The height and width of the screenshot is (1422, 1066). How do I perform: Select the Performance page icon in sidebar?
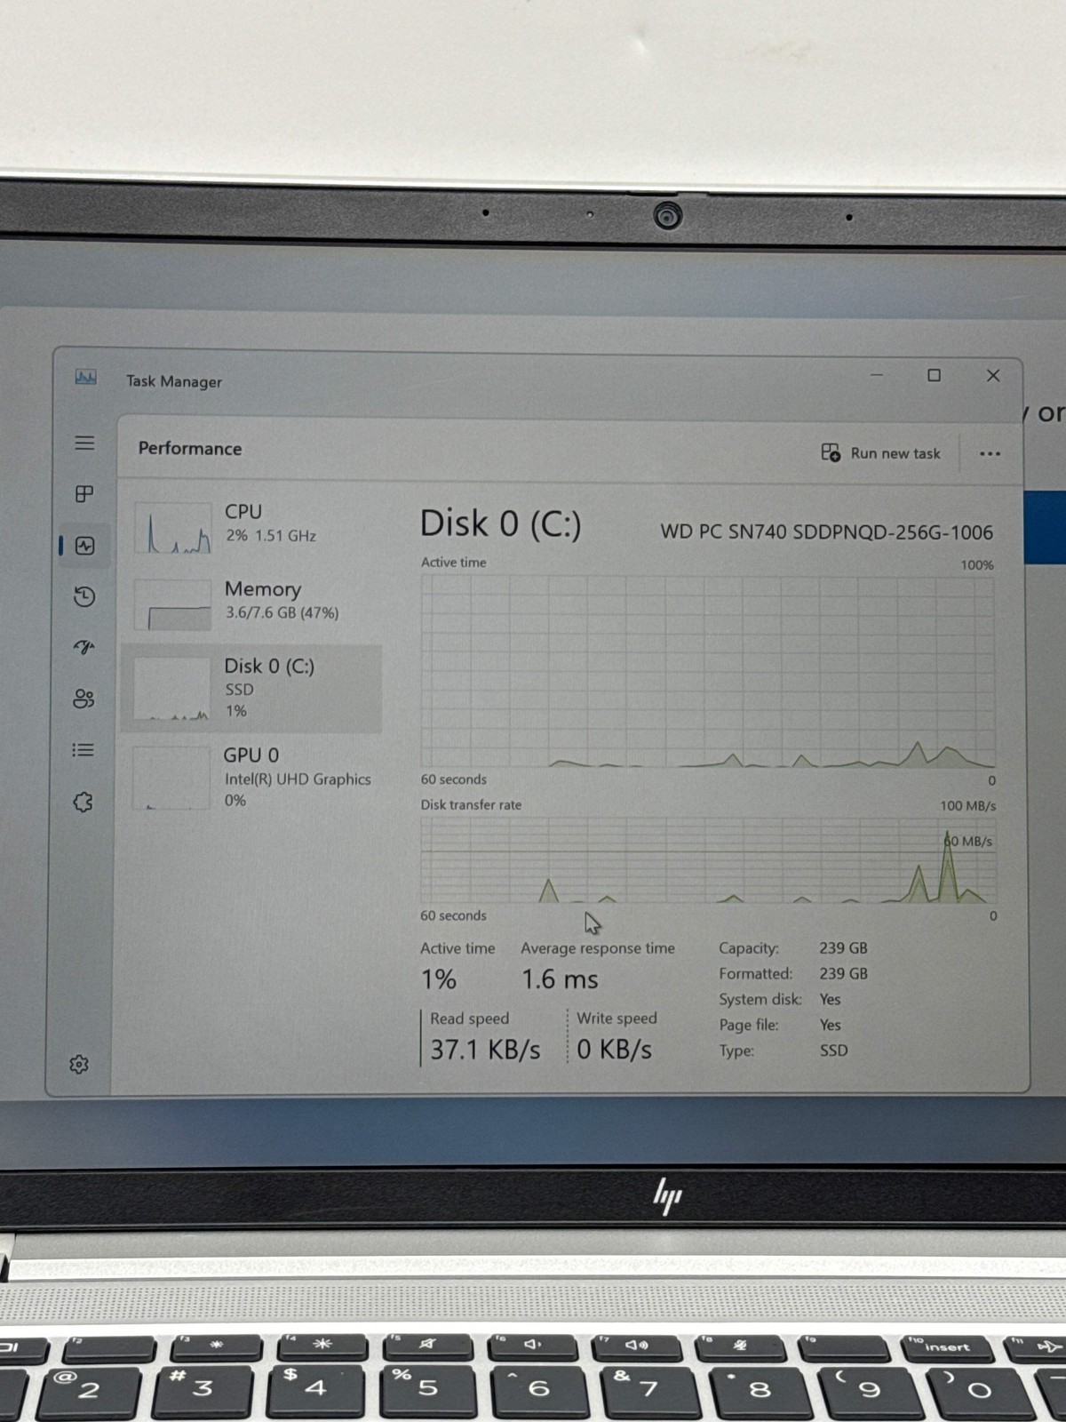point(85,546)
